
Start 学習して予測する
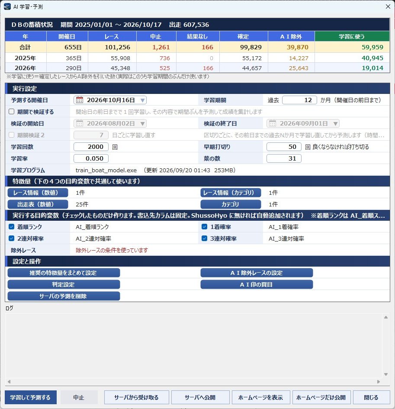pos(31,397)
